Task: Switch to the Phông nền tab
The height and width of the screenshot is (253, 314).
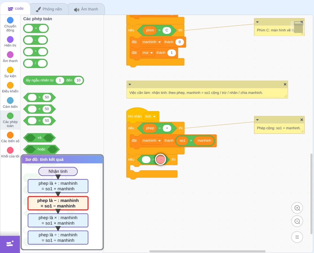Action: 49,9
